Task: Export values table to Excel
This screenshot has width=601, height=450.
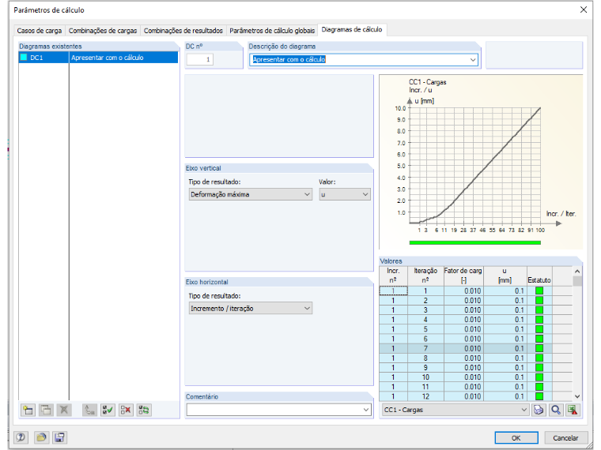Action: pos(573,411)
